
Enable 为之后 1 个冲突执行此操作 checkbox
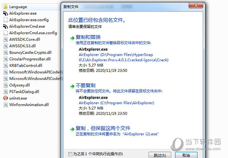(x=70, y=154)
